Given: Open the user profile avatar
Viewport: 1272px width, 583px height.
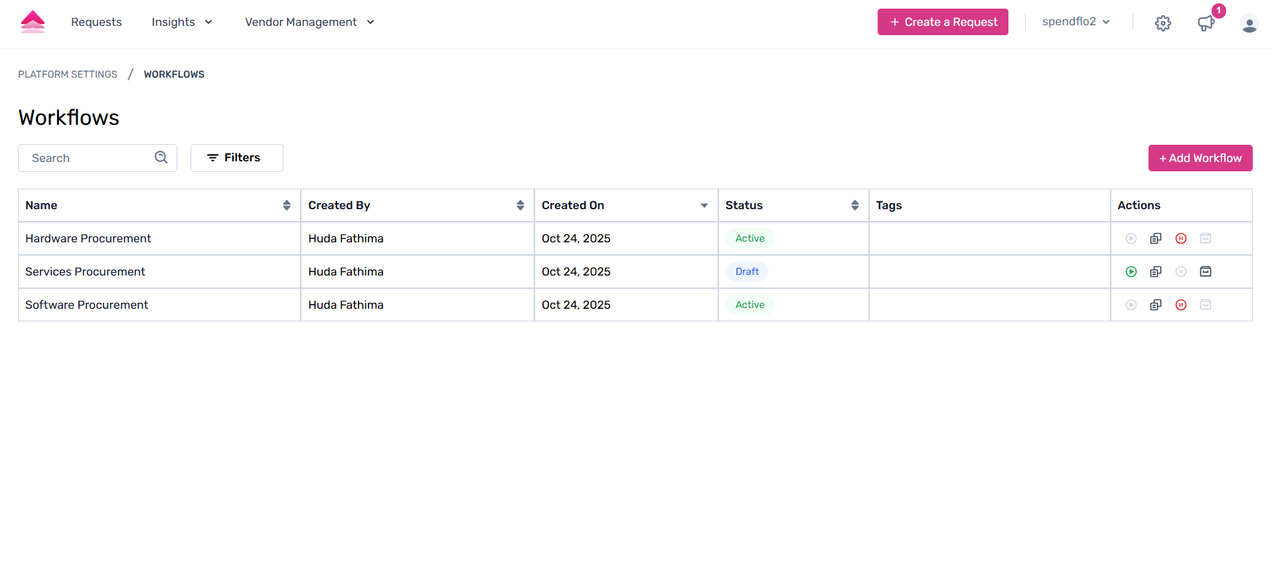Looking at the screenshot, I should [x=1249, y=23].
